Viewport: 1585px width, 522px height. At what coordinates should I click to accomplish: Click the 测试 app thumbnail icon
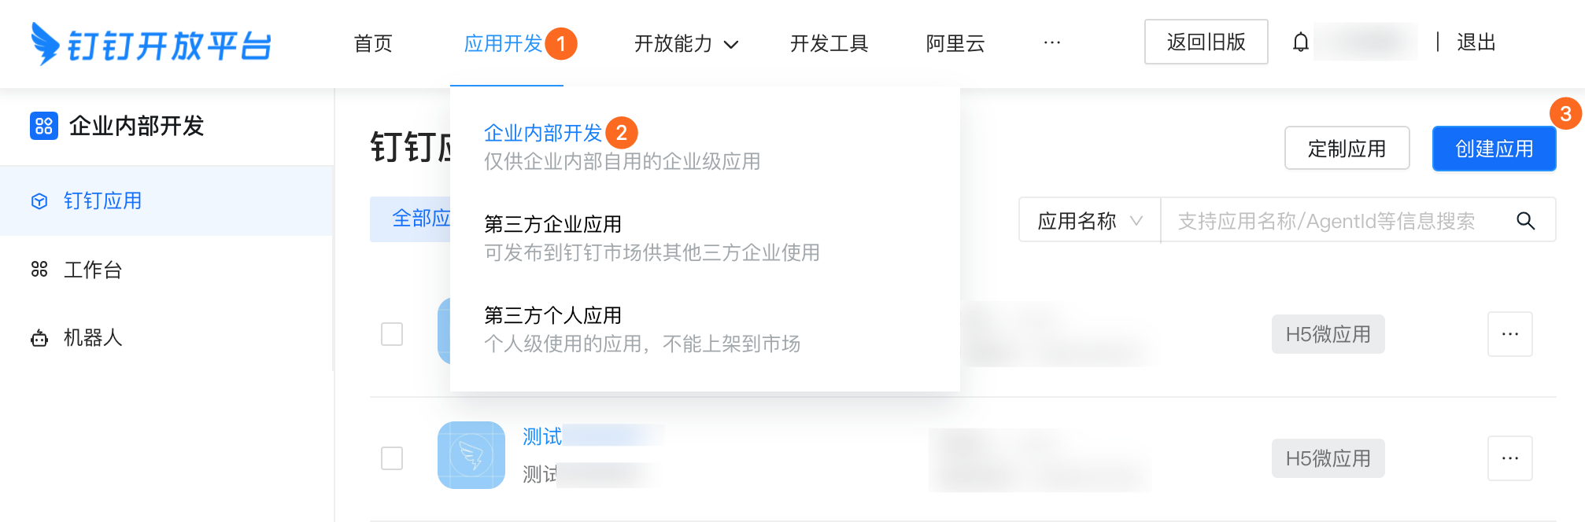pyautogui.click(x=471, y=455)
